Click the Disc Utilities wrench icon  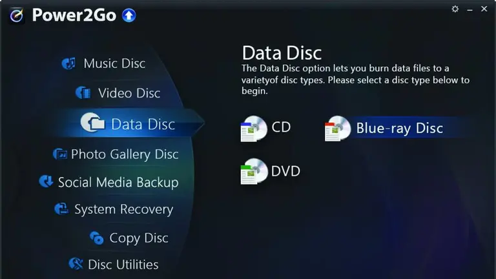point(76,263)
